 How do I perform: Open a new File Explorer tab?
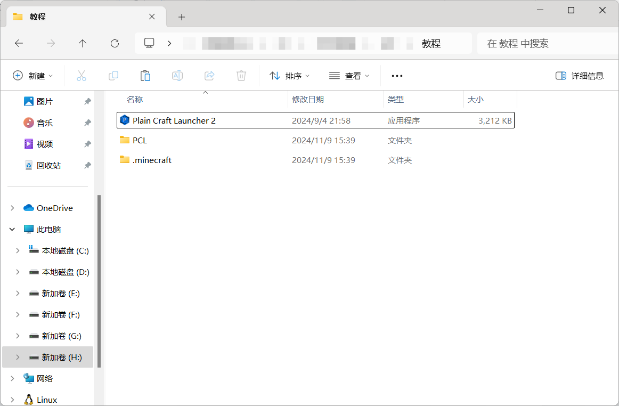click(x=181, y=17)
